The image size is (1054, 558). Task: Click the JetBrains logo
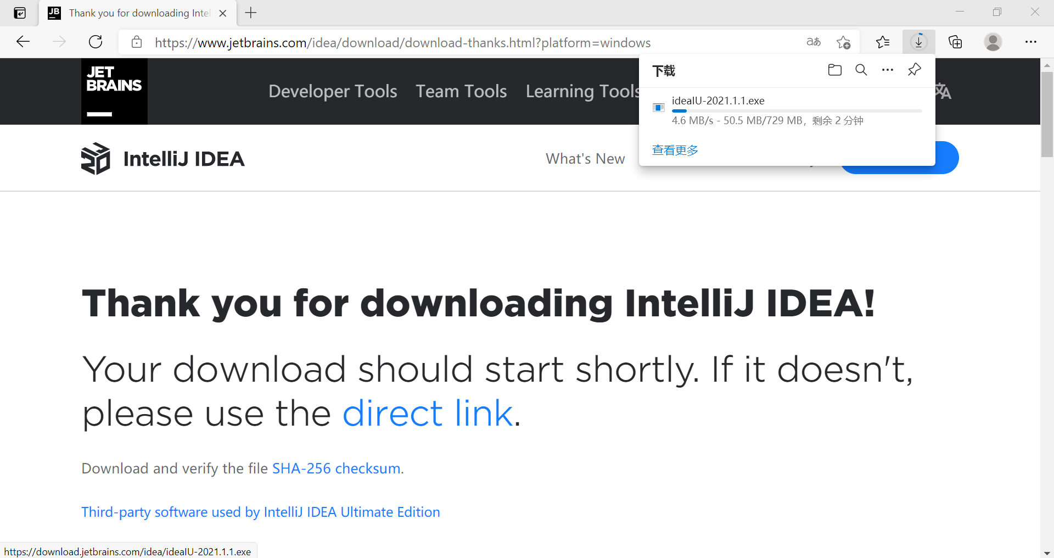pos(114,91)
